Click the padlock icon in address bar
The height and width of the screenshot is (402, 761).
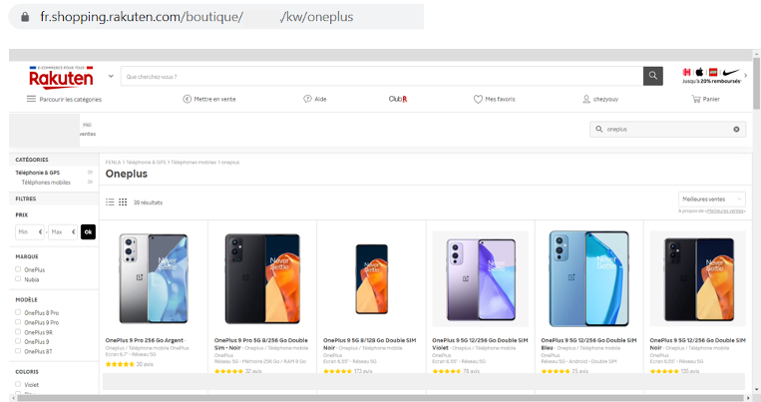[25, 17]
